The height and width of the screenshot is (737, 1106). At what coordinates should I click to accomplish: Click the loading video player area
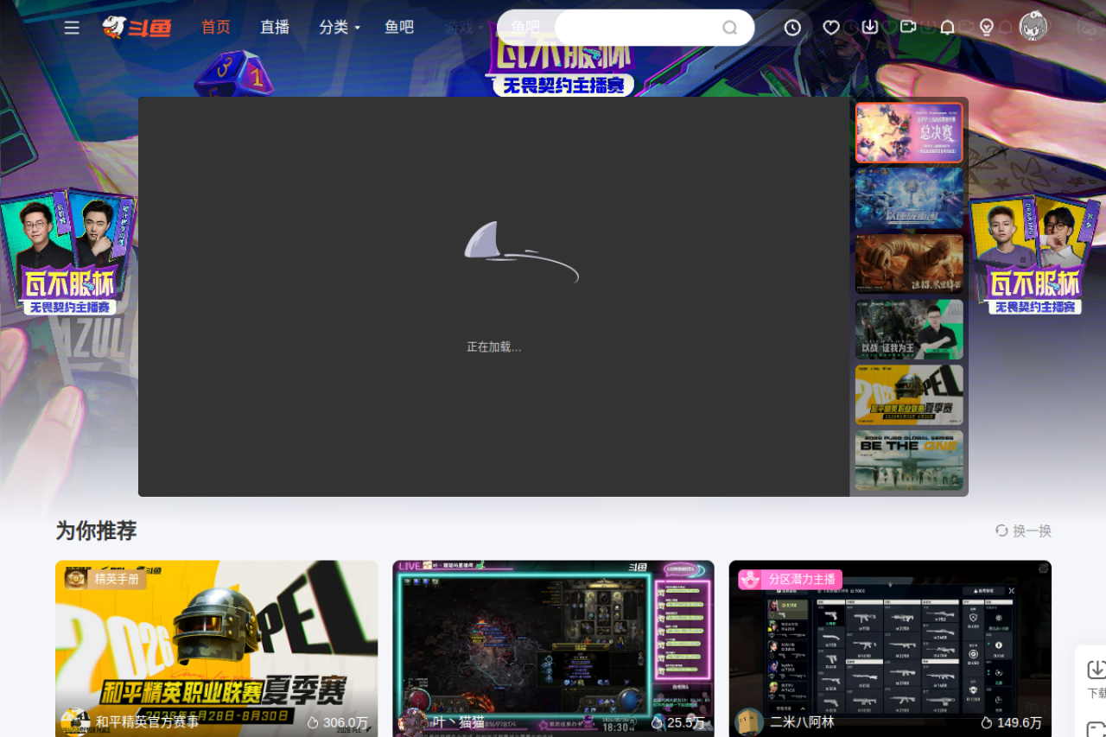click(x=494, y=296)
